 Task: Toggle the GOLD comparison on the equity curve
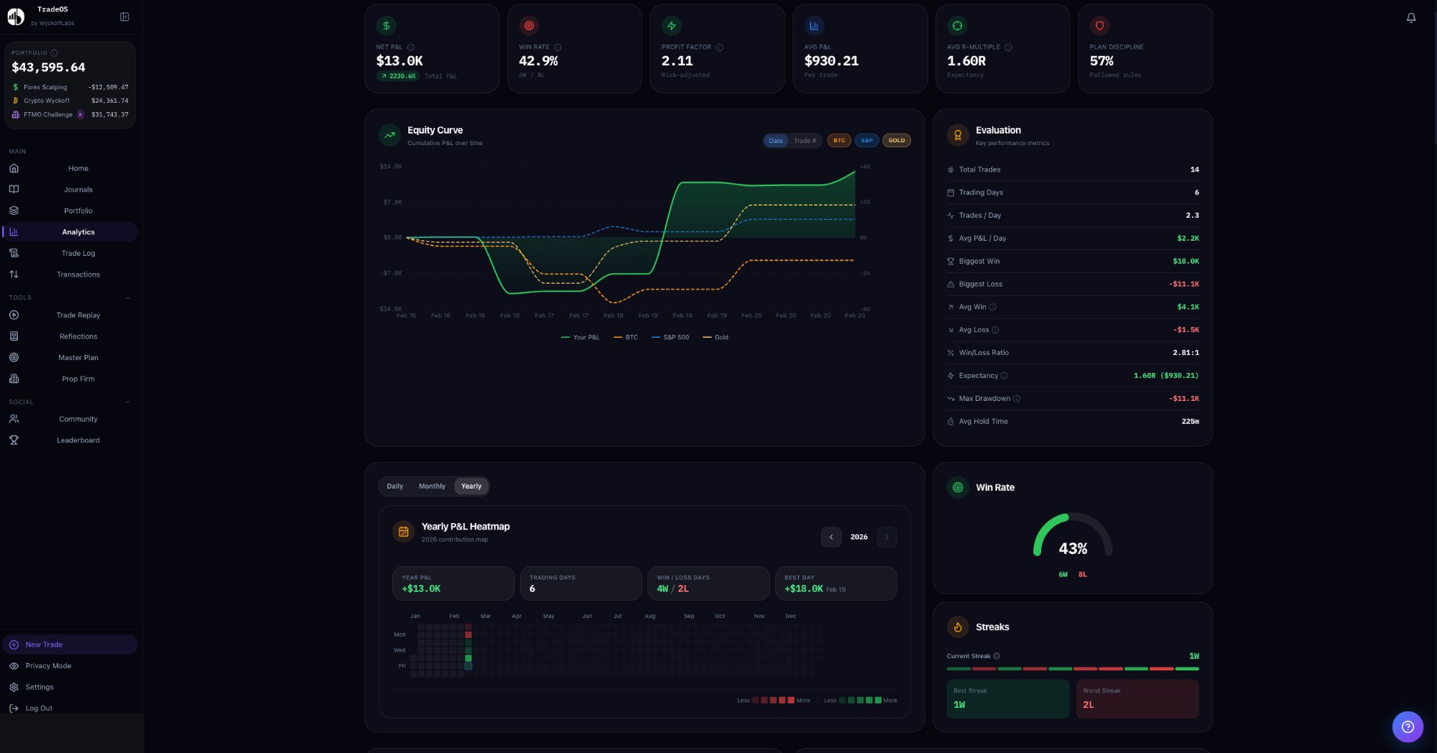[x=896, y=140]
